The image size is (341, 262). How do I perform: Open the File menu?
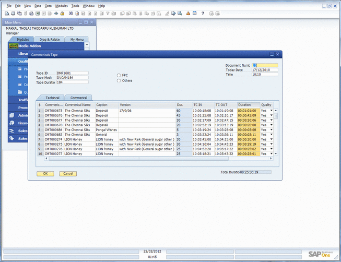[9, 6]
